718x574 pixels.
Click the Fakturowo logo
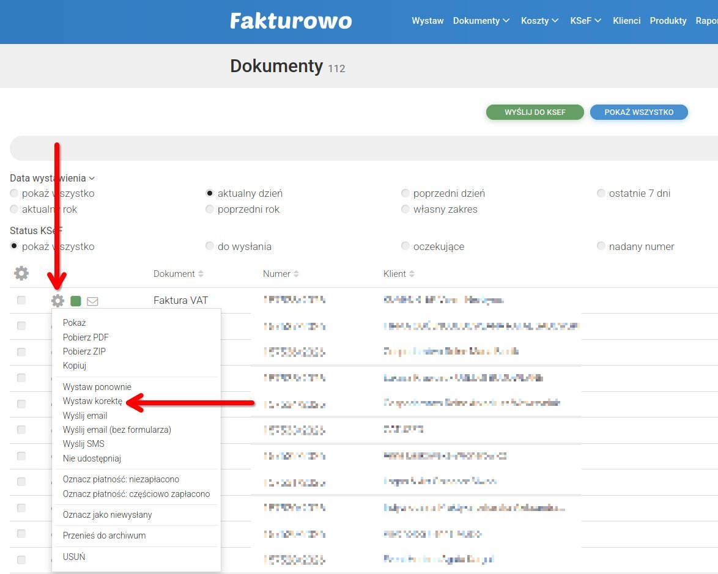coord(291,21)
